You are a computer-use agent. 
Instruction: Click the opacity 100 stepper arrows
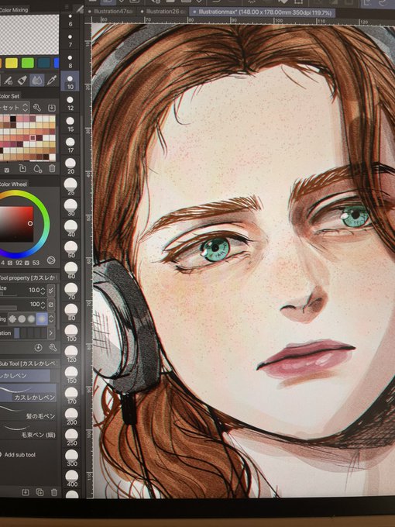43,305
